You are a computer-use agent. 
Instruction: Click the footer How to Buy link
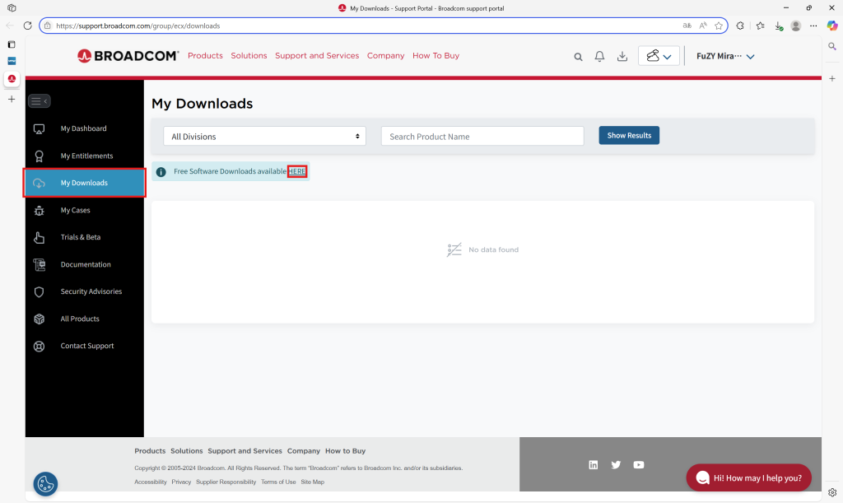tap(345, 451)
